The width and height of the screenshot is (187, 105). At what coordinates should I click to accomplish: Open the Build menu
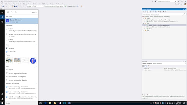click(20, 4)
